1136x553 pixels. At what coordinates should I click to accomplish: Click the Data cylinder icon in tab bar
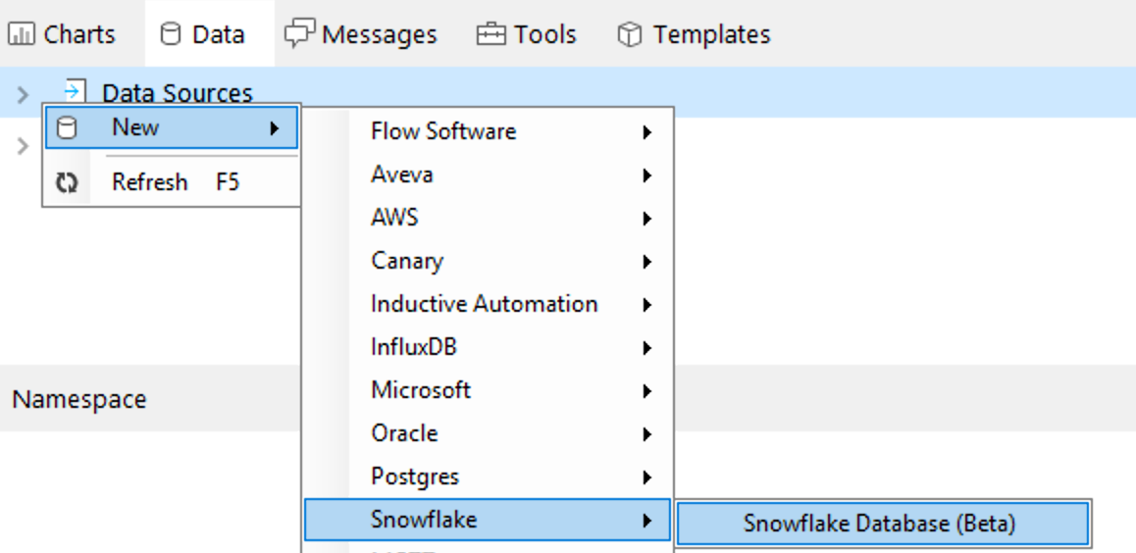170,34
